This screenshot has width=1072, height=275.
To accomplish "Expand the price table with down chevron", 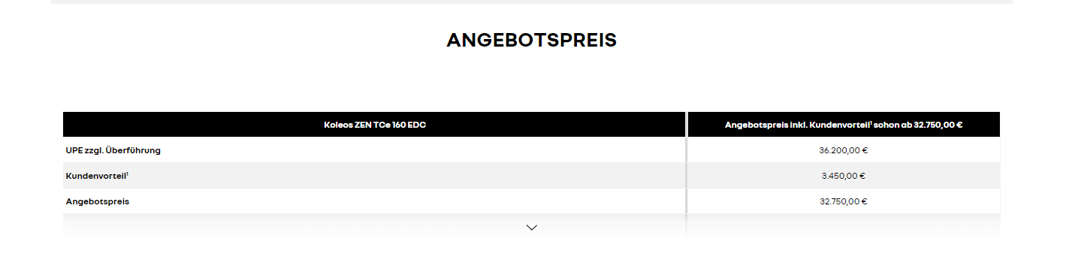I will click(x=532, y=228).
